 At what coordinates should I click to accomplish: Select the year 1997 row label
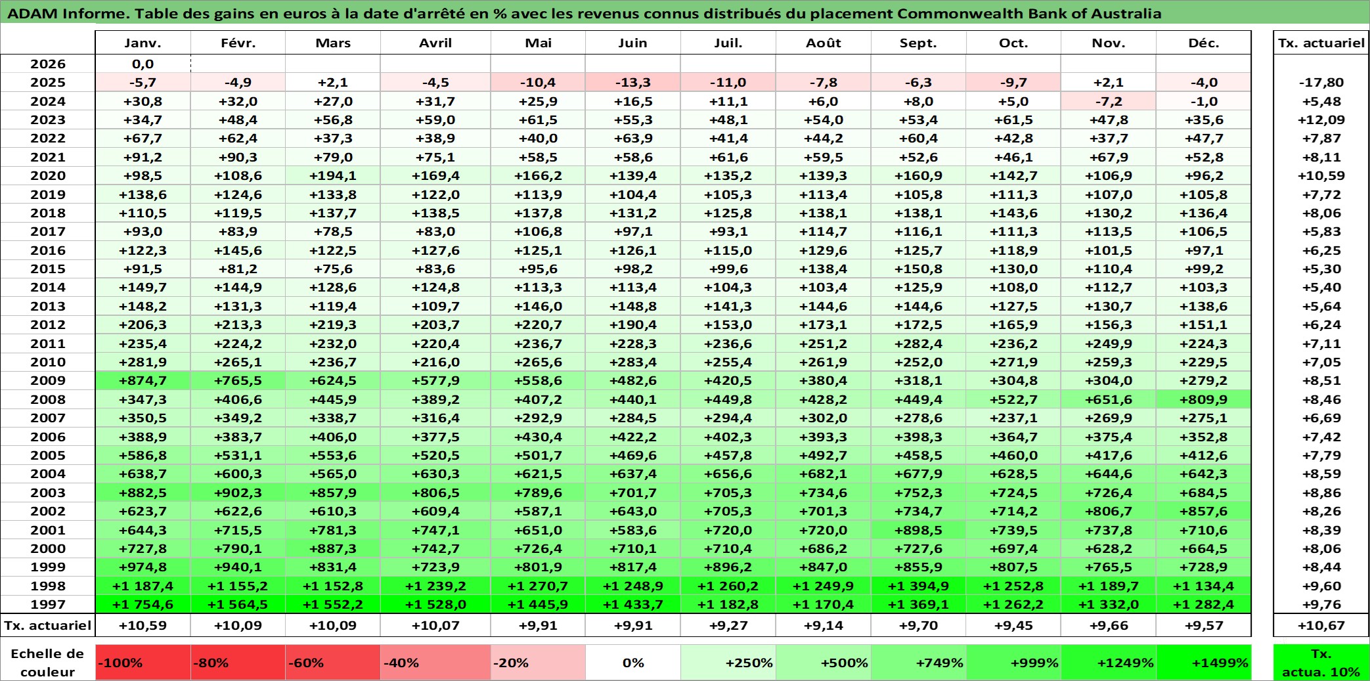pos(48,604)
